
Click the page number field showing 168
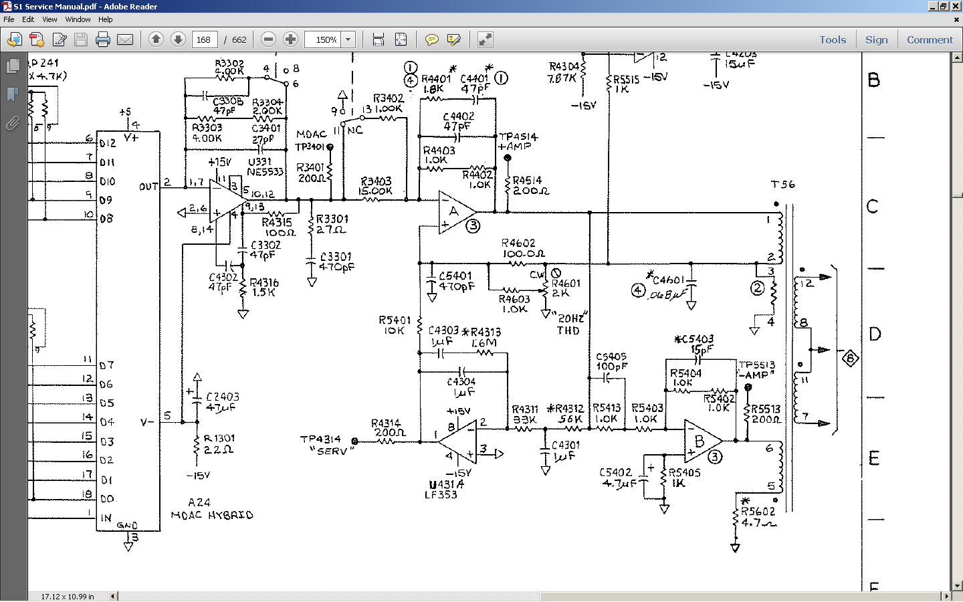click(205, 39)
